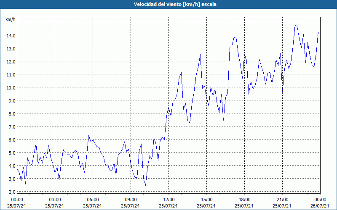Viewport: 337px width, 210px height.
Task: Click the 10,0 y-axis label
Action: pos(11,88)
